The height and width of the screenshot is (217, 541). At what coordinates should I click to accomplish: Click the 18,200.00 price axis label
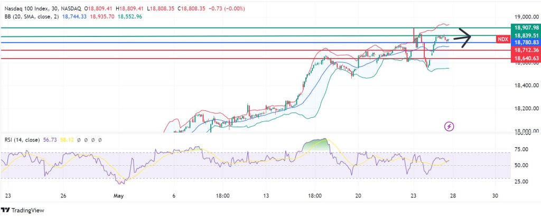[526, 108]
